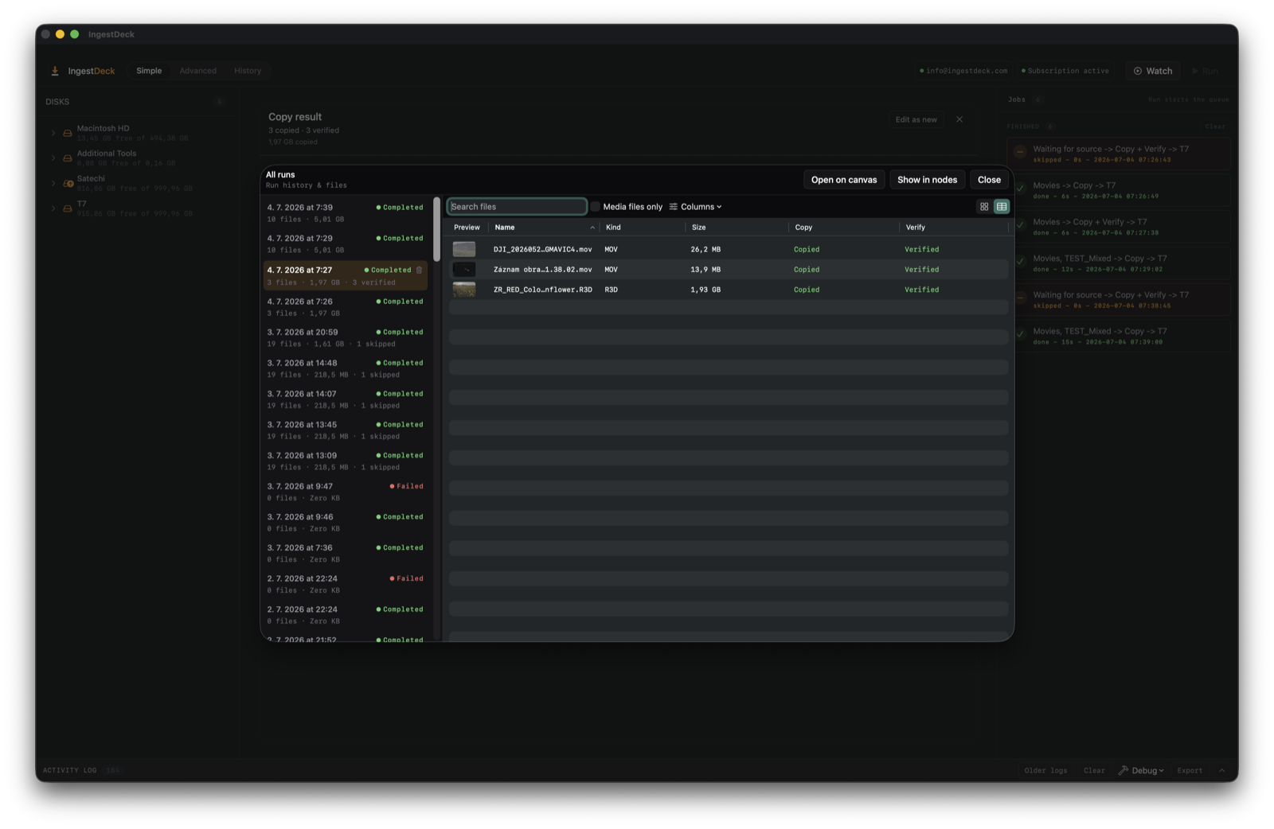The width and height of the screenshot is (1274, 829).
Task: Click the sort arrow in Name column header
Action: (x=592, y=228)
